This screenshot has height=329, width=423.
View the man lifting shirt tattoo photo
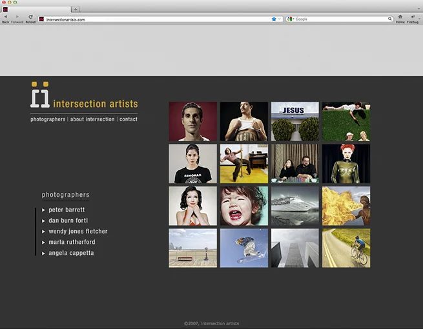[244, 121]
